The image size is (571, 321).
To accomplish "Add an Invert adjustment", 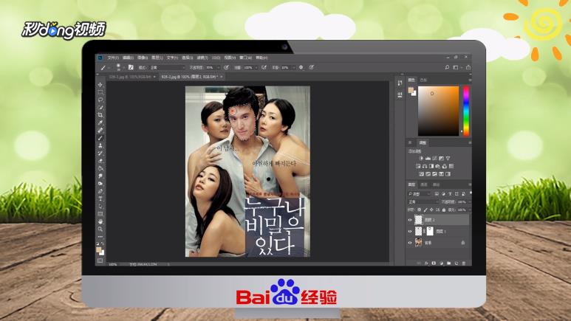I will [x=422, y=173].
